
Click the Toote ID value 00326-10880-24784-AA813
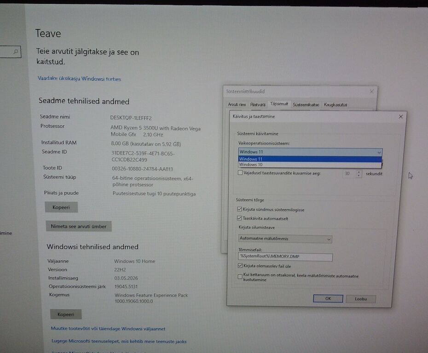tap(142, 169)
